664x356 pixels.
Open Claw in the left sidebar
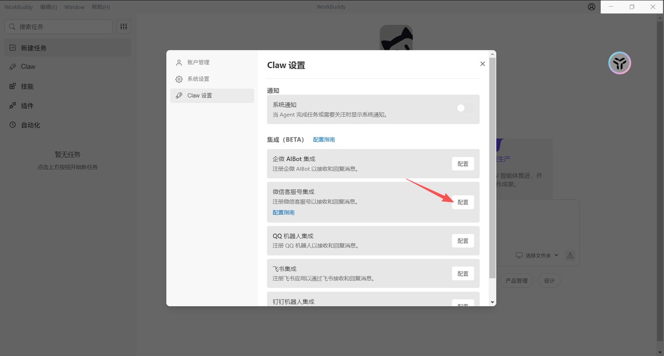click(67, 66)
